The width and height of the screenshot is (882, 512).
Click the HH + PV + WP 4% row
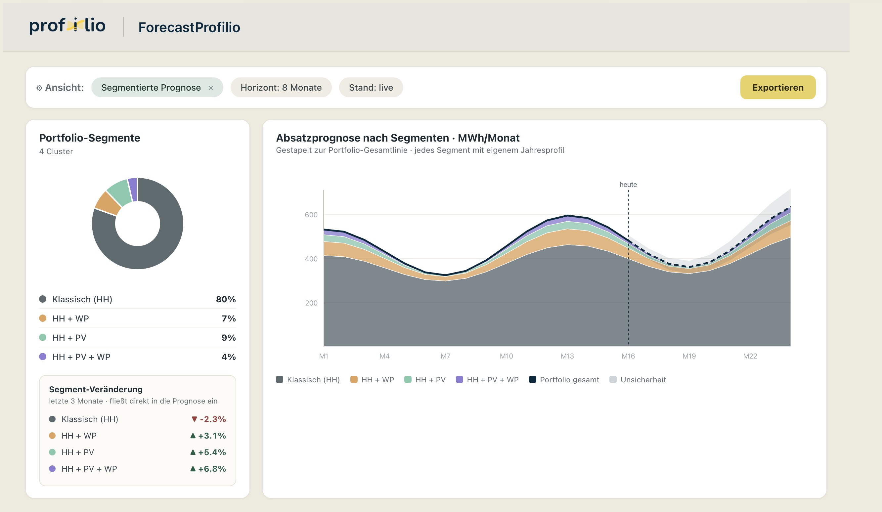click(138, 357)
